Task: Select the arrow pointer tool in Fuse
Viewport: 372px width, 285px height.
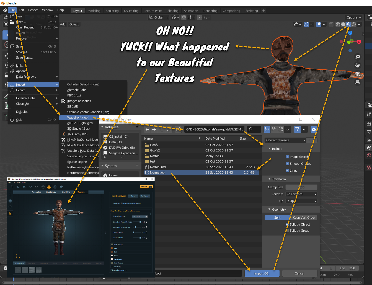Action: coord(10,213)
